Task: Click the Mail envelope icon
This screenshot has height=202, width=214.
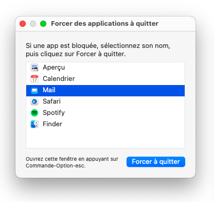Action: point(34,90)
